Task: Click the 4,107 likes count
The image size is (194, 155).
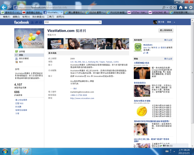Action: click(x=18, y=85)
